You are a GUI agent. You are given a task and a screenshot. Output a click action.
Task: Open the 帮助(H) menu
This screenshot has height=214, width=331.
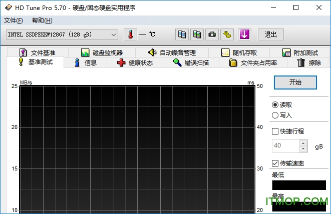pyautogui.click(x=42, y=20)
